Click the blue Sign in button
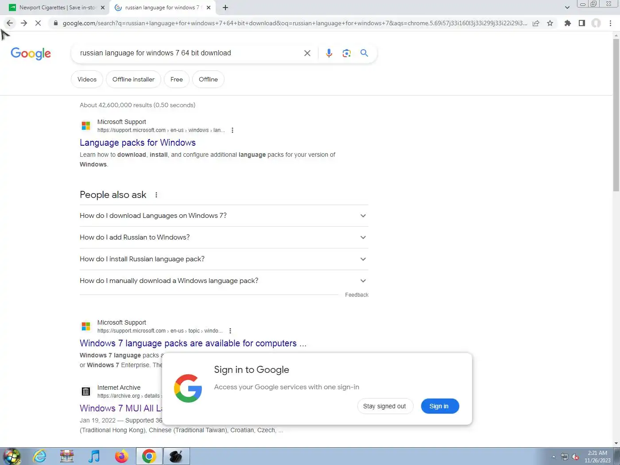This screenshot has width=620, height=465. pyautogui.click(x=439, y=406)
